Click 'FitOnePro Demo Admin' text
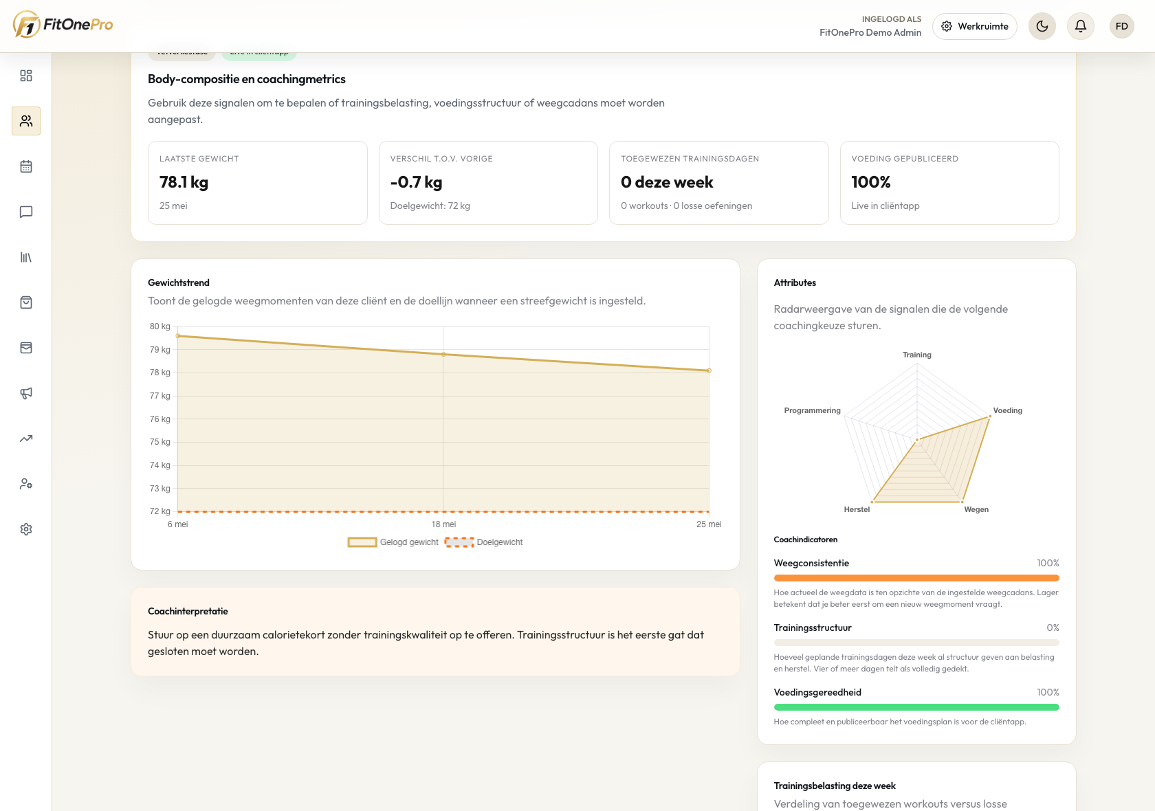1155x811 pixels. point(870,32)
